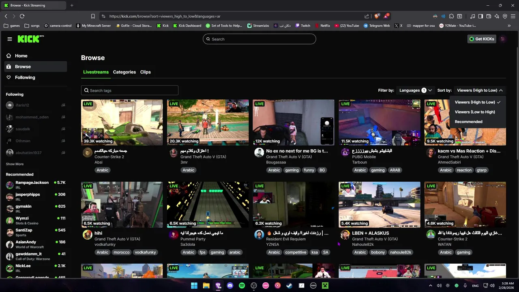This screenshot has width=519, height=292.
Task: Bookmark this page via the address bar bookmark icon
Action: pyautogui.click(x=93, y=16)
